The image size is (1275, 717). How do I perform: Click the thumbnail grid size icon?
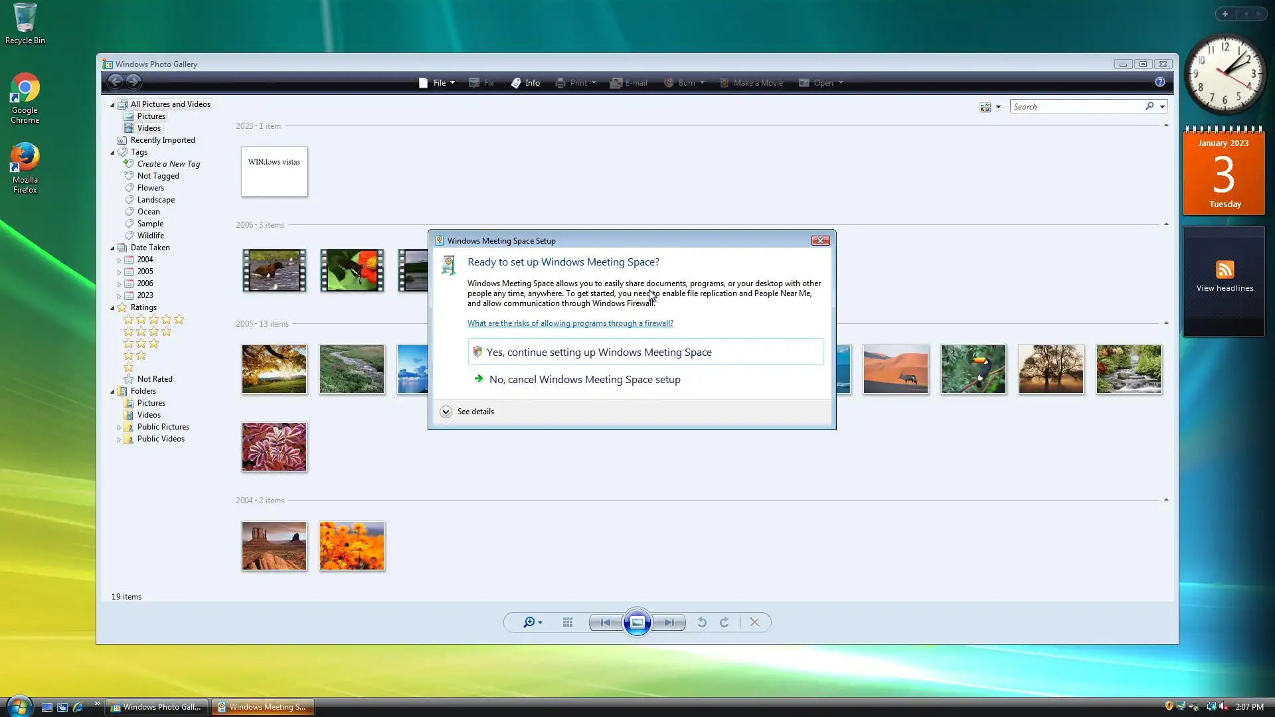(x=568, y=622)
